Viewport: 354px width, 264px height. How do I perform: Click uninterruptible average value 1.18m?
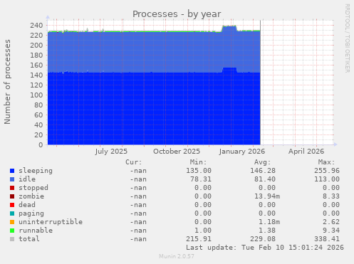(x=269, y=222)
